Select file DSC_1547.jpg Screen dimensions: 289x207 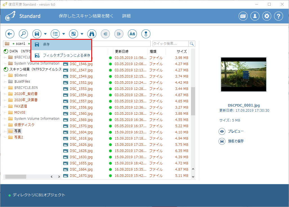[81, 70]
